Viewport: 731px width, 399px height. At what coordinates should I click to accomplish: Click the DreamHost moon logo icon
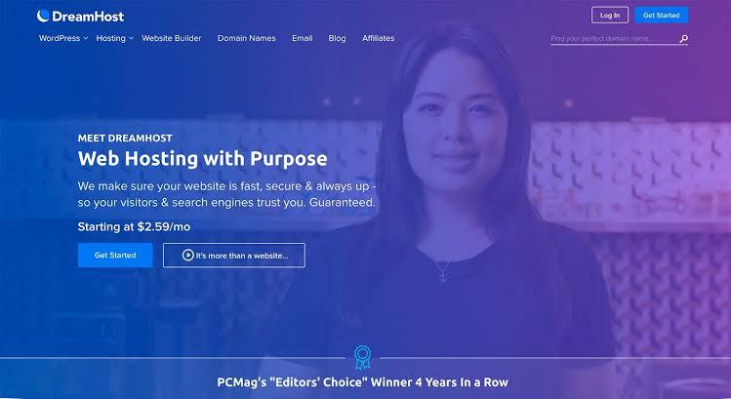point(43,16)
